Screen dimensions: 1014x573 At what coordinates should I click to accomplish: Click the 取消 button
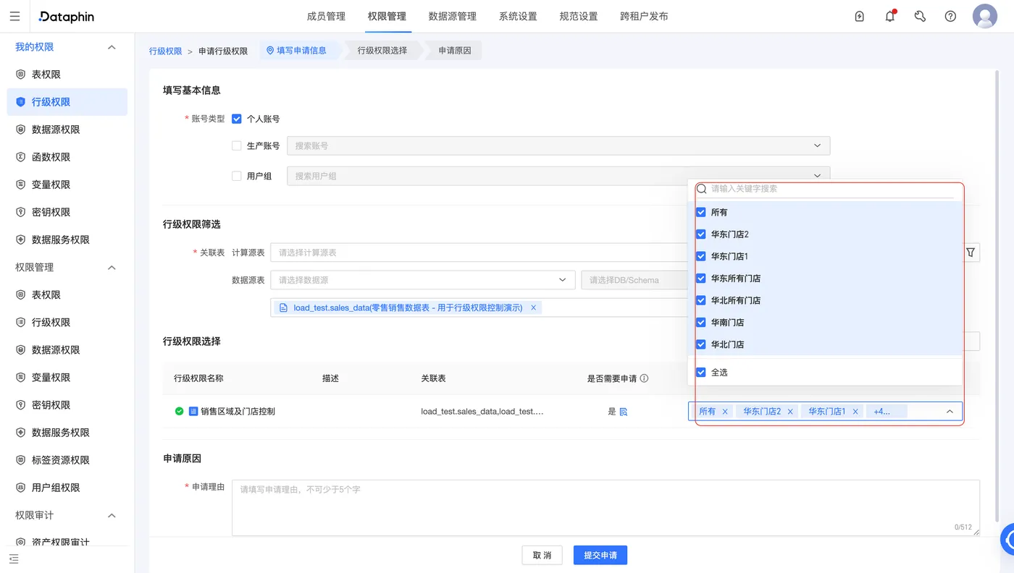click(x=542, y=555)
